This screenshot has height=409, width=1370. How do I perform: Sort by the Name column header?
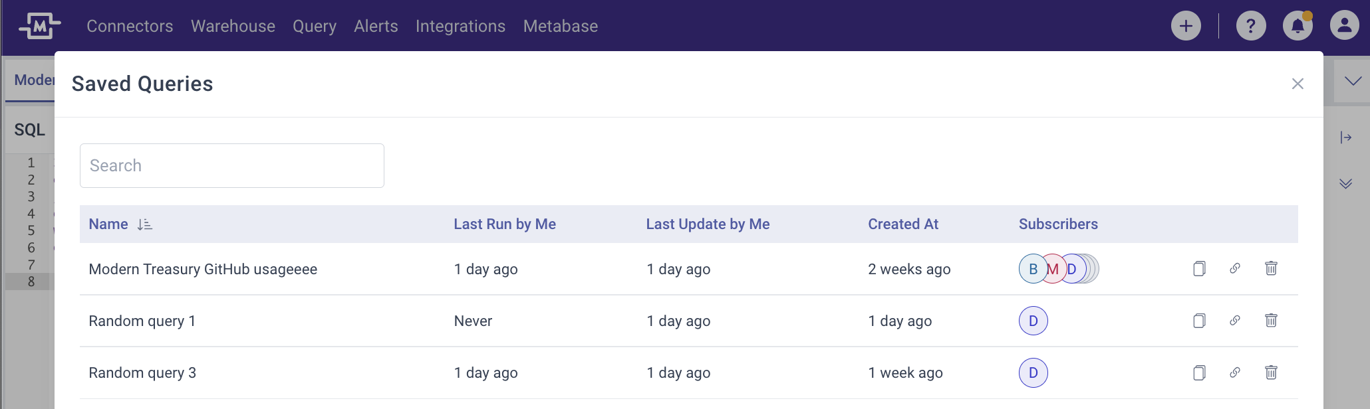[108, 224]
